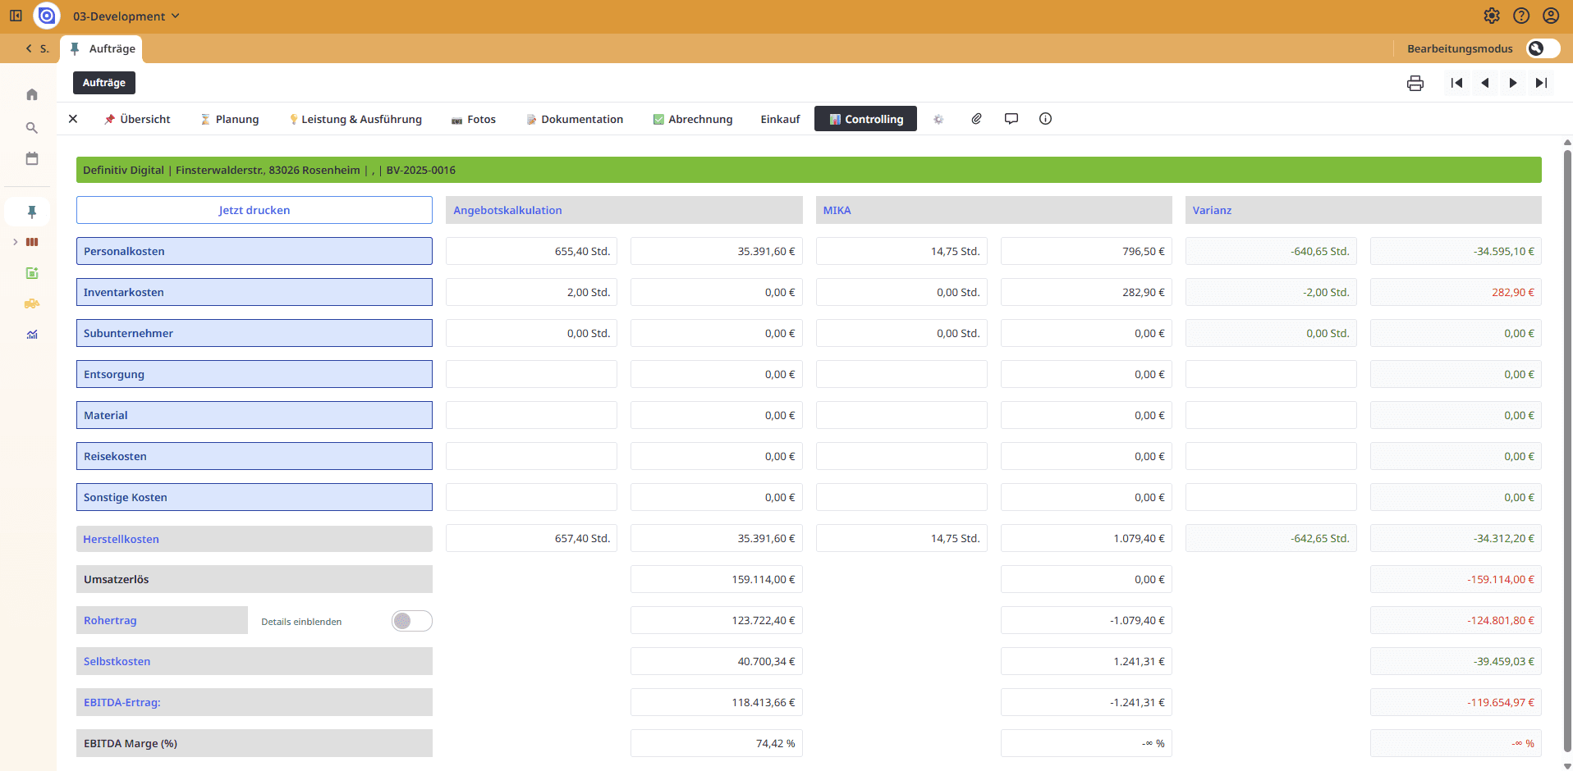1573x771 pixels.
Task: Switch to the Abrechnung tab
Action: (692, 119)
